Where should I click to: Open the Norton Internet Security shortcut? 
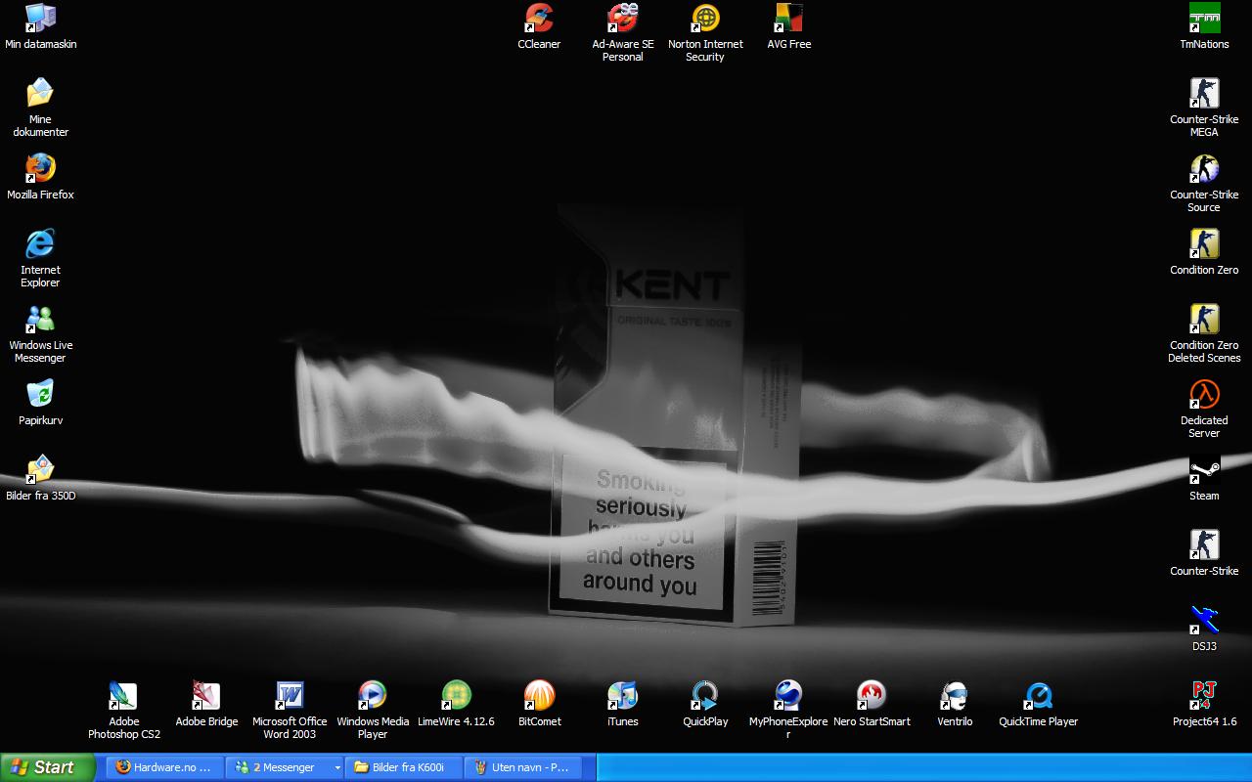coord(705,18)
